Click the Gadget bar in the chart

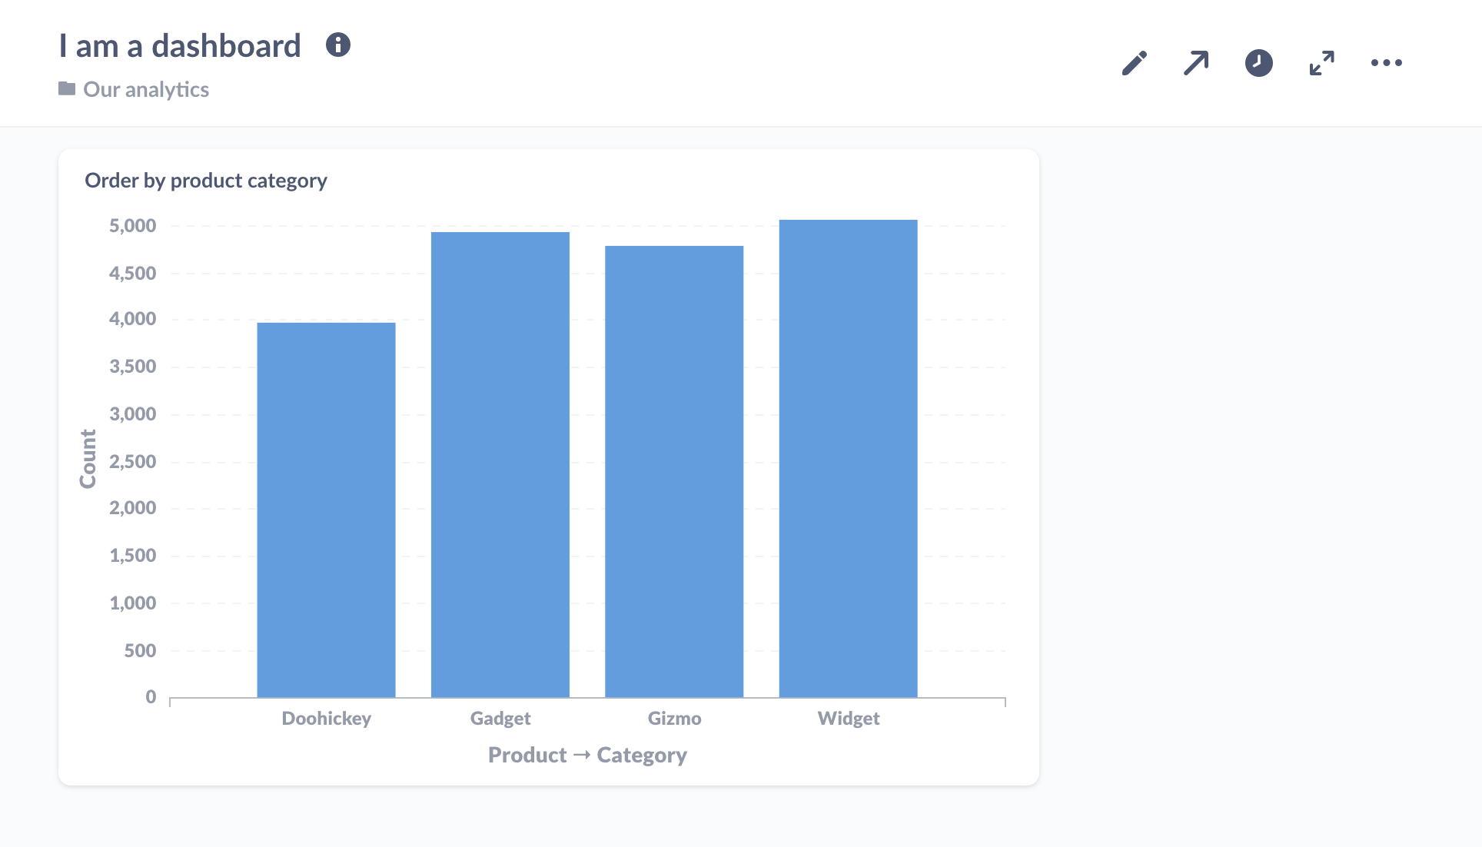pyautogui.click(x=500, y=465)
